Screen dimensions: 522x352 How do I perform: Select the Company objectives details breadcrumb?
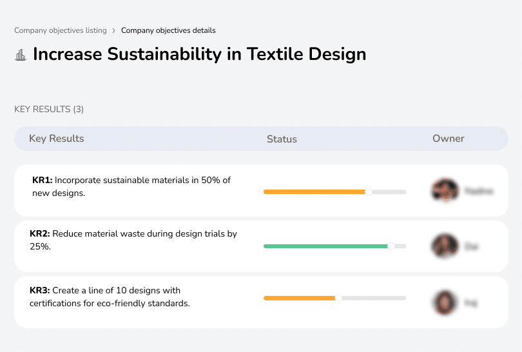168,30
